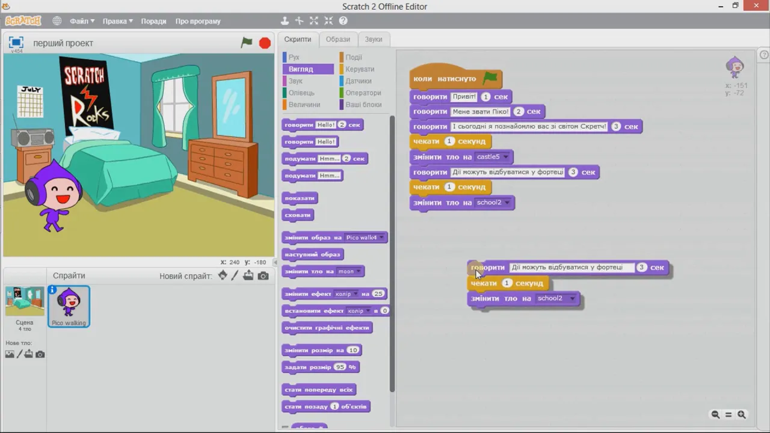
Task: Switch to the Скрипти tab
Action: coord(298,39)
